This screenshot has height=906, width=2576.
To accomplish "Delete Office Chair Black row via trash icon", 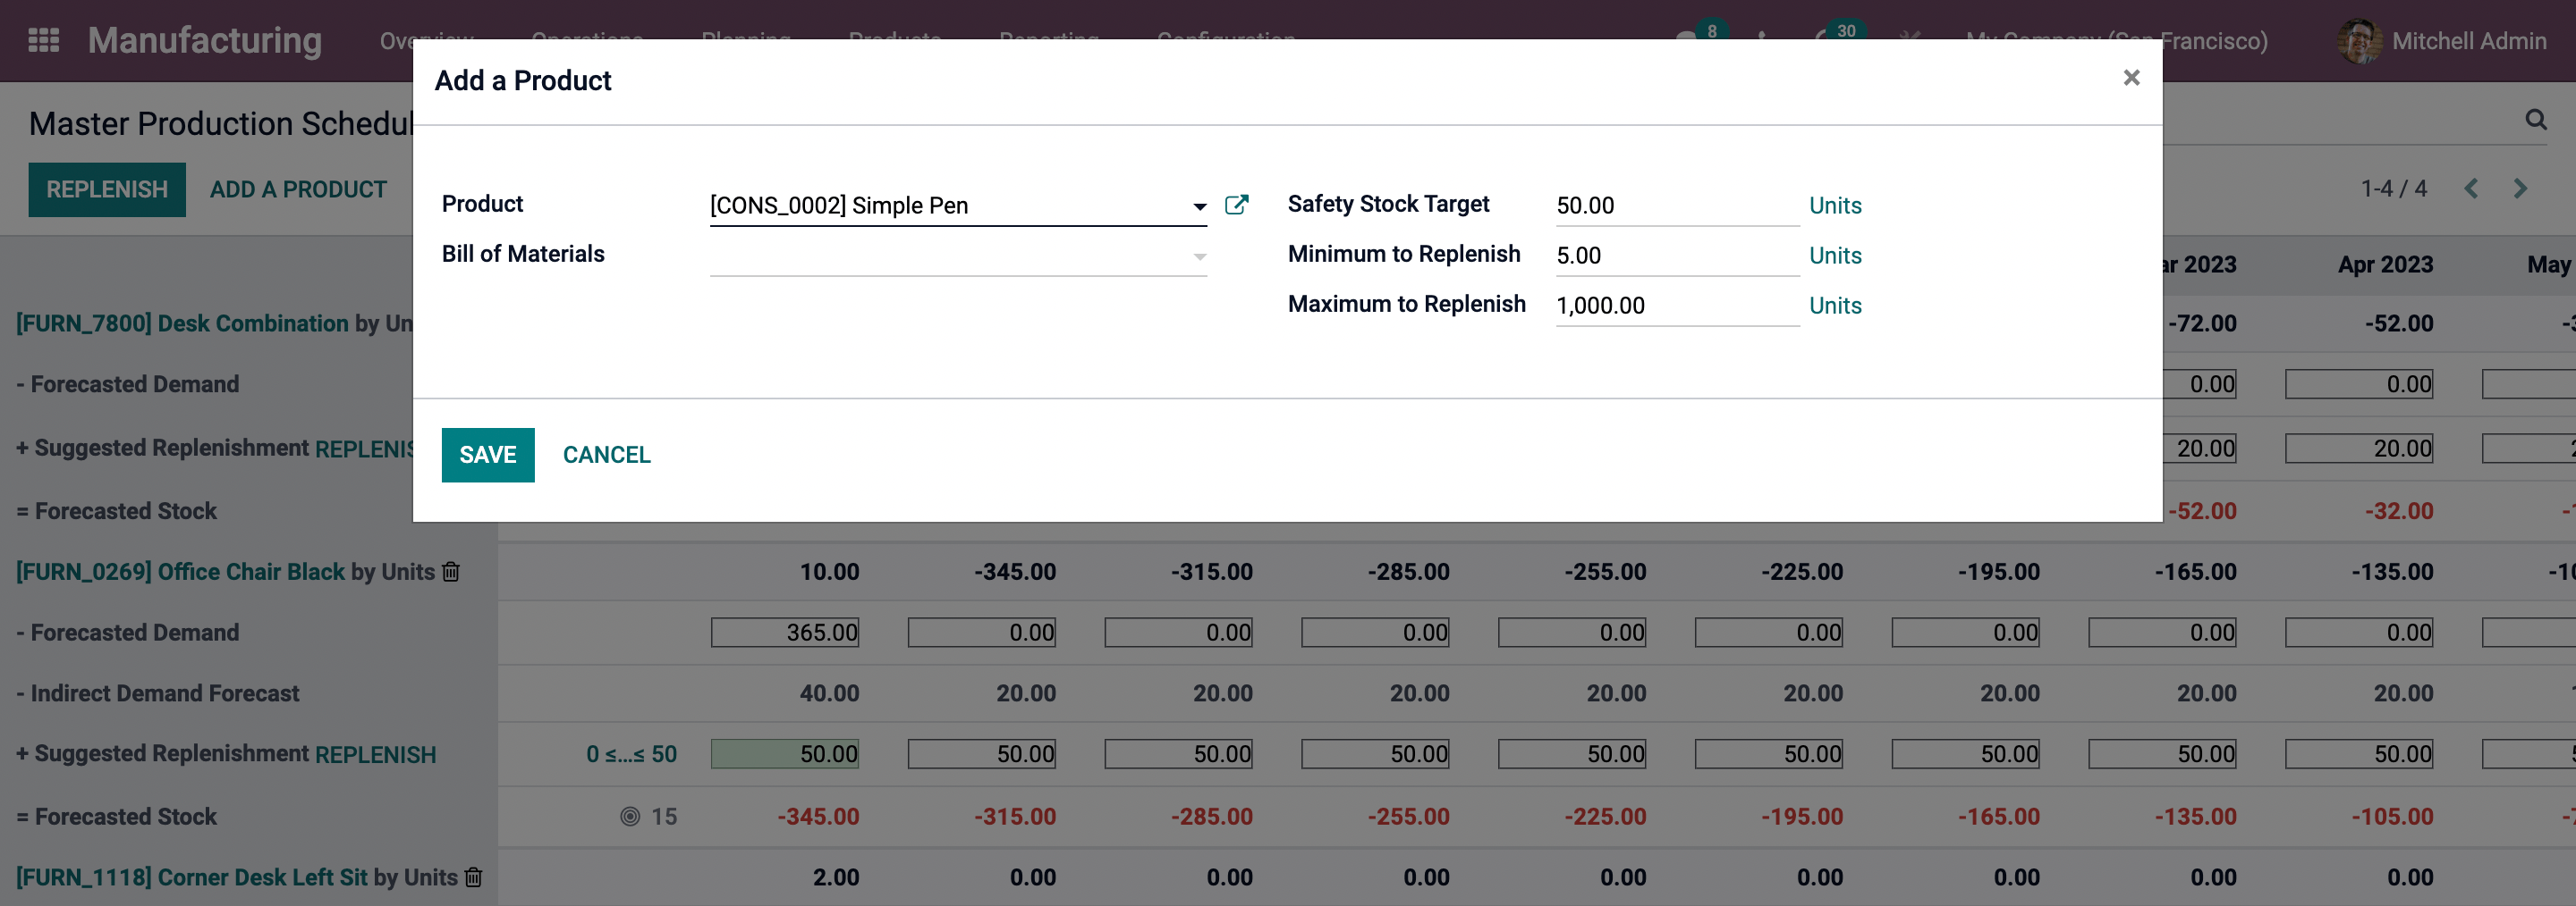I will tap(451, 571).
